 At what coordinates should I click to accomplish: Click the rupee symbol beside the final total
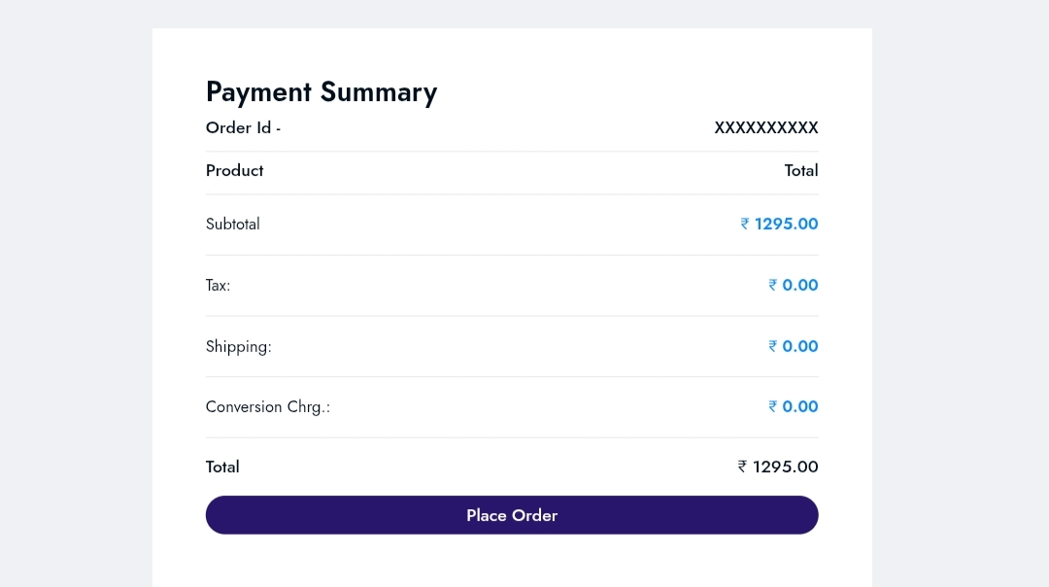point(742,466)
